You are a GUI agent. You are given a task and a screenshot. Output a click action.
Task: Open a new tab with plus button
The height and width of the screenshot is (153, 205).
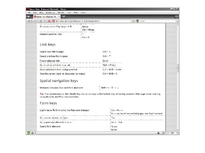tap(64, 17)
